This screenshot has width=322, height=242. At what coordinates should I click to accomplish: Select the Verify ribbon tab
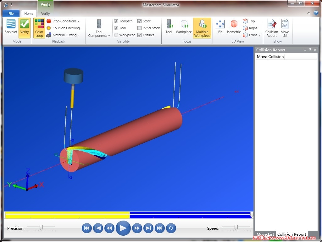(45, 14)
